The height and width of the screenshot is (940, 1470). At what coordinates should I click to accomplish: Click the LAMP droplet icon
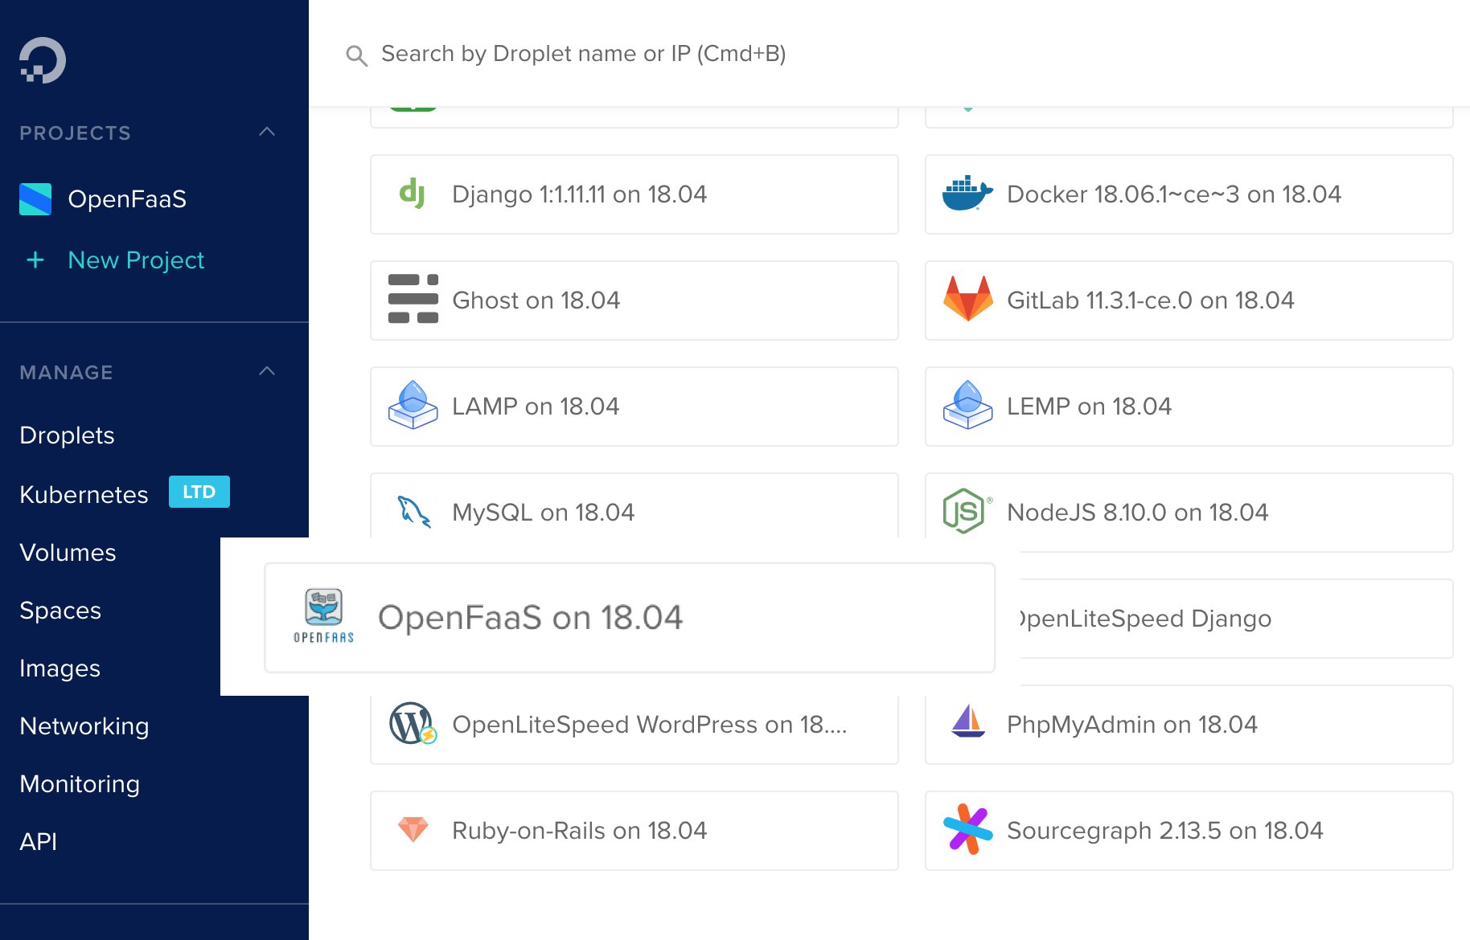[x=413, y=405]
